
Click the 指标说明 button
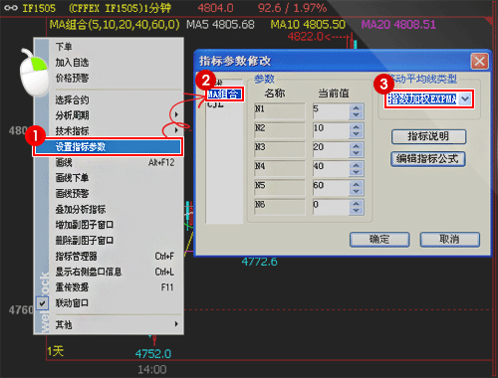coord(428,136)
